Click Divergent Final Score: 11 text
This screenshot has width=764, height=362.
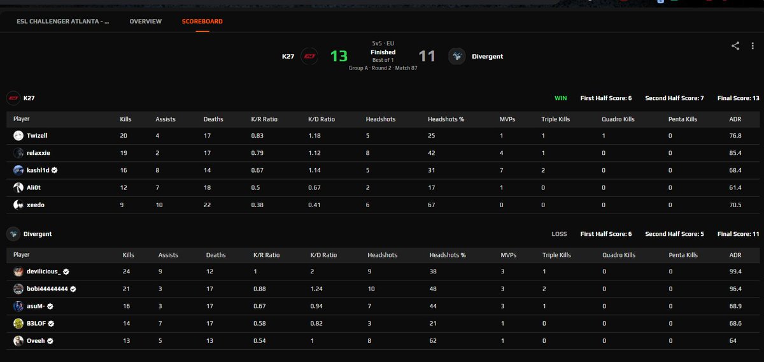click(737, 234)
